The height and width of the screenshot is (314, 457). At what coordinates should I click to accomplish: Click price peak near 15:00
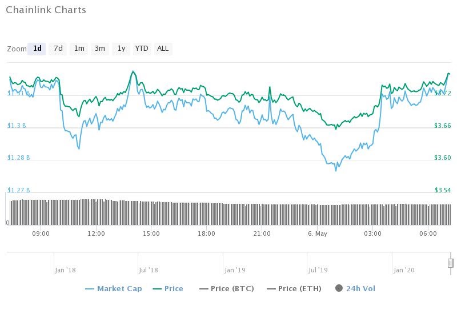pyautogui.click(x=133, y=72)
